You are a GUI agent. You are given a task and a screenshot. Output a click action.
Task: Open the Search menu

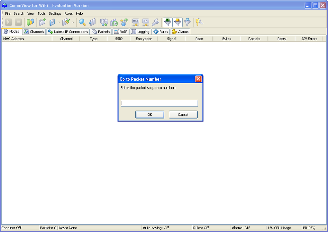click(x=19, y=13)
